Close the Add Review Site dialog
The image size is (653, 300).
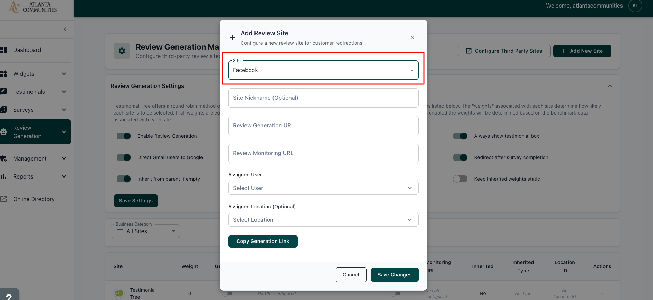tap(412, 37)
